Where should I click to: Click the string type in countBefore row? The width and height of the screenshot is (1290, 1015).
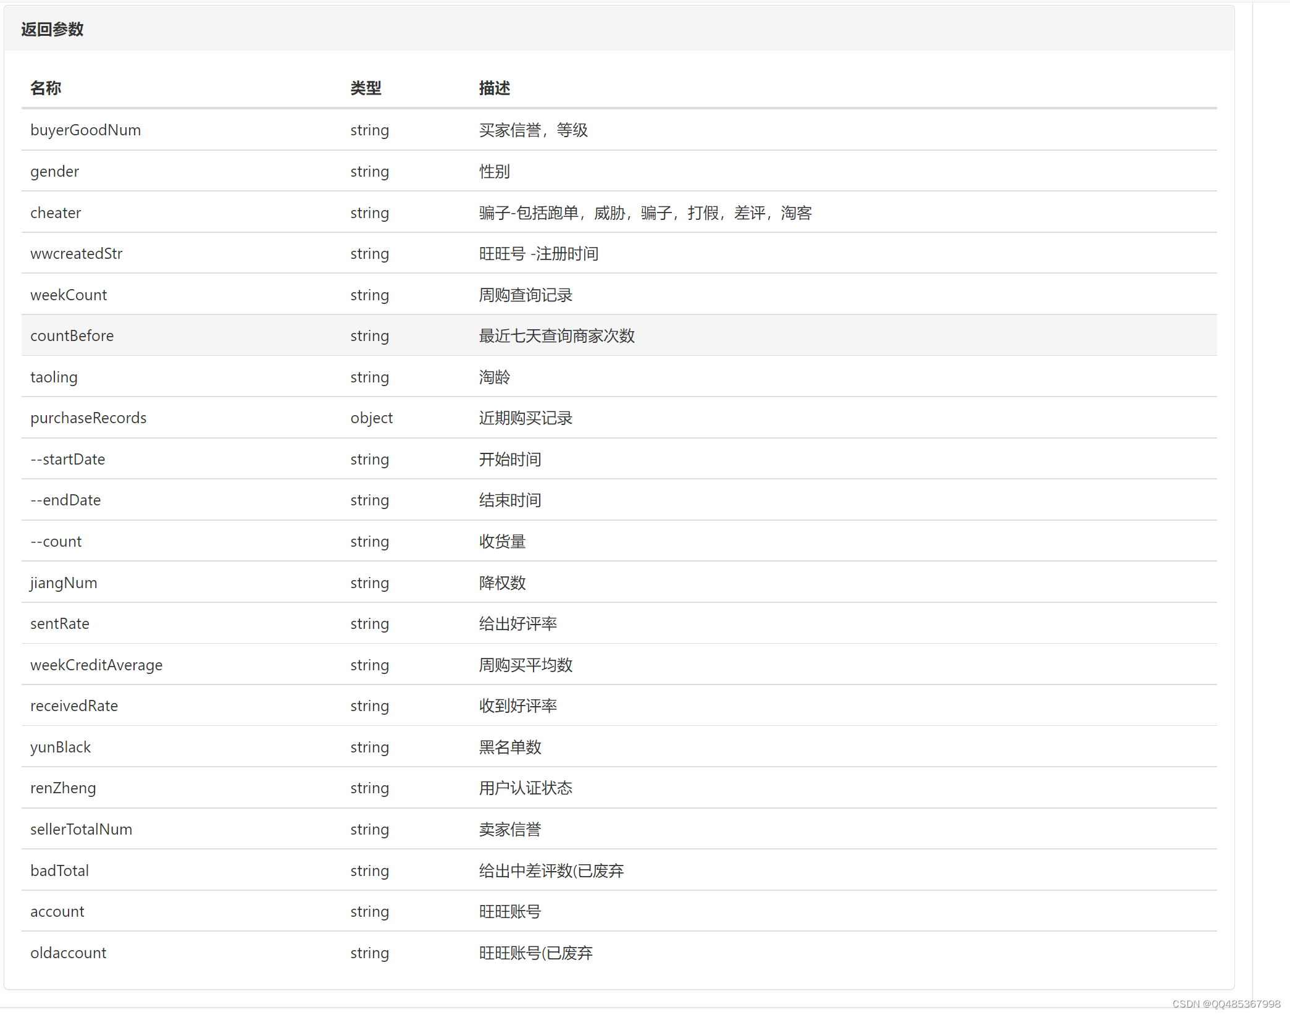tap(370, 335)
